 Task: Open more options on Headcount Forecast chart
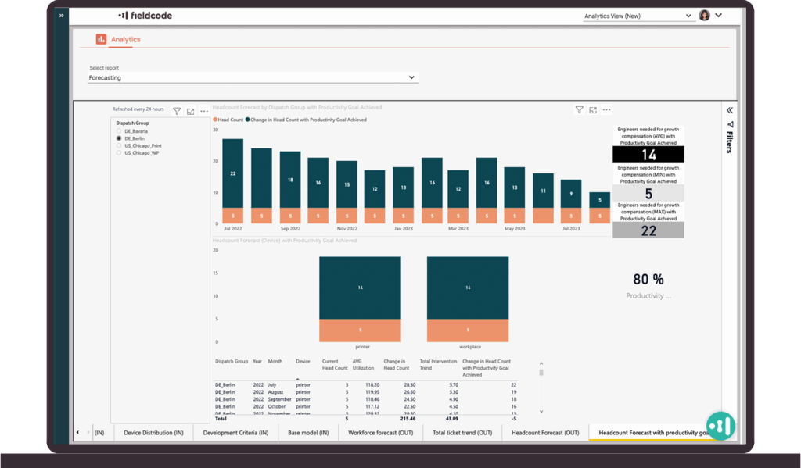point(606,110)
